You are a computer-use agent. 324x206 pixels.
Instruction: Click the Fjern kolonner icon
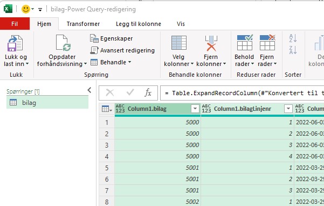[x=211, y=43]
